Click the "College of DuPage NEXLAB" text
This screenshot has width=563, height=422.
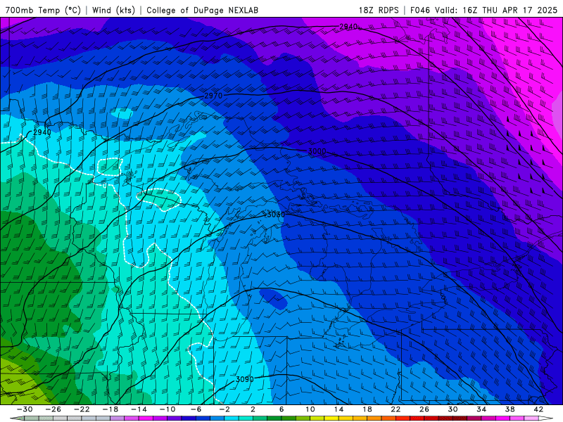pyautogui.click(x=202, y=10)
